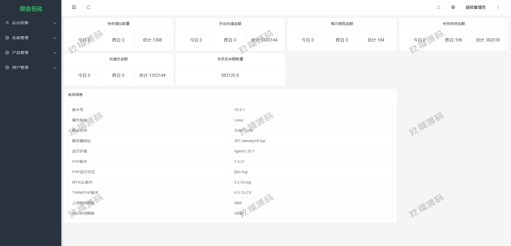The width and height of the screenshot is (511, 246).
Task: Toggle fullscreen mode with the expand icon
Action: click(438, 7)
